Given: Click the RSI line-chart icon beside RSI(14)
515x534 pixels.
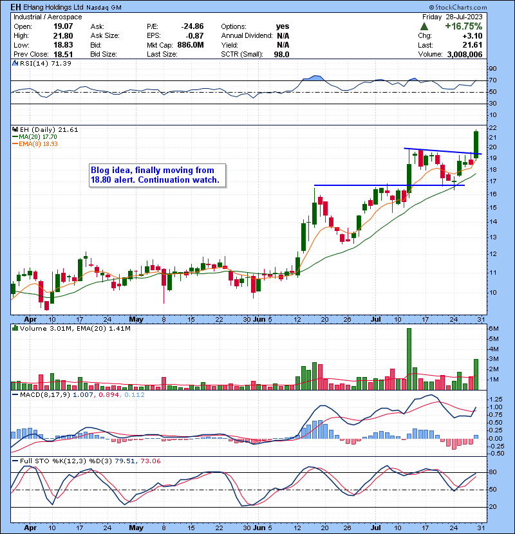Looking at the screenshot, I should click(x=15, y=63).
